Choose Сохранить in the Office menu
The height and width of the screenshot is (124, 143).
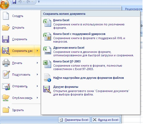pyautogui.click(x=21, y=39)
